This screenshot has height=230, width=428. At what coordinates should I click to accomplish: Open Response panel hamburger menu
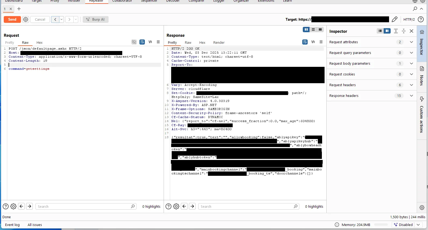(321, 42)
